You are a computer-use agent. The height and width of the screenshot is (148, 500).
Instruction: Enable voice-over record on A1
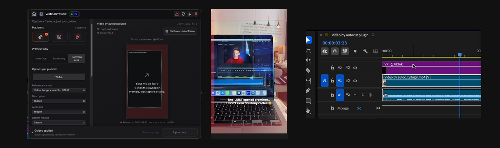point(370,95)
